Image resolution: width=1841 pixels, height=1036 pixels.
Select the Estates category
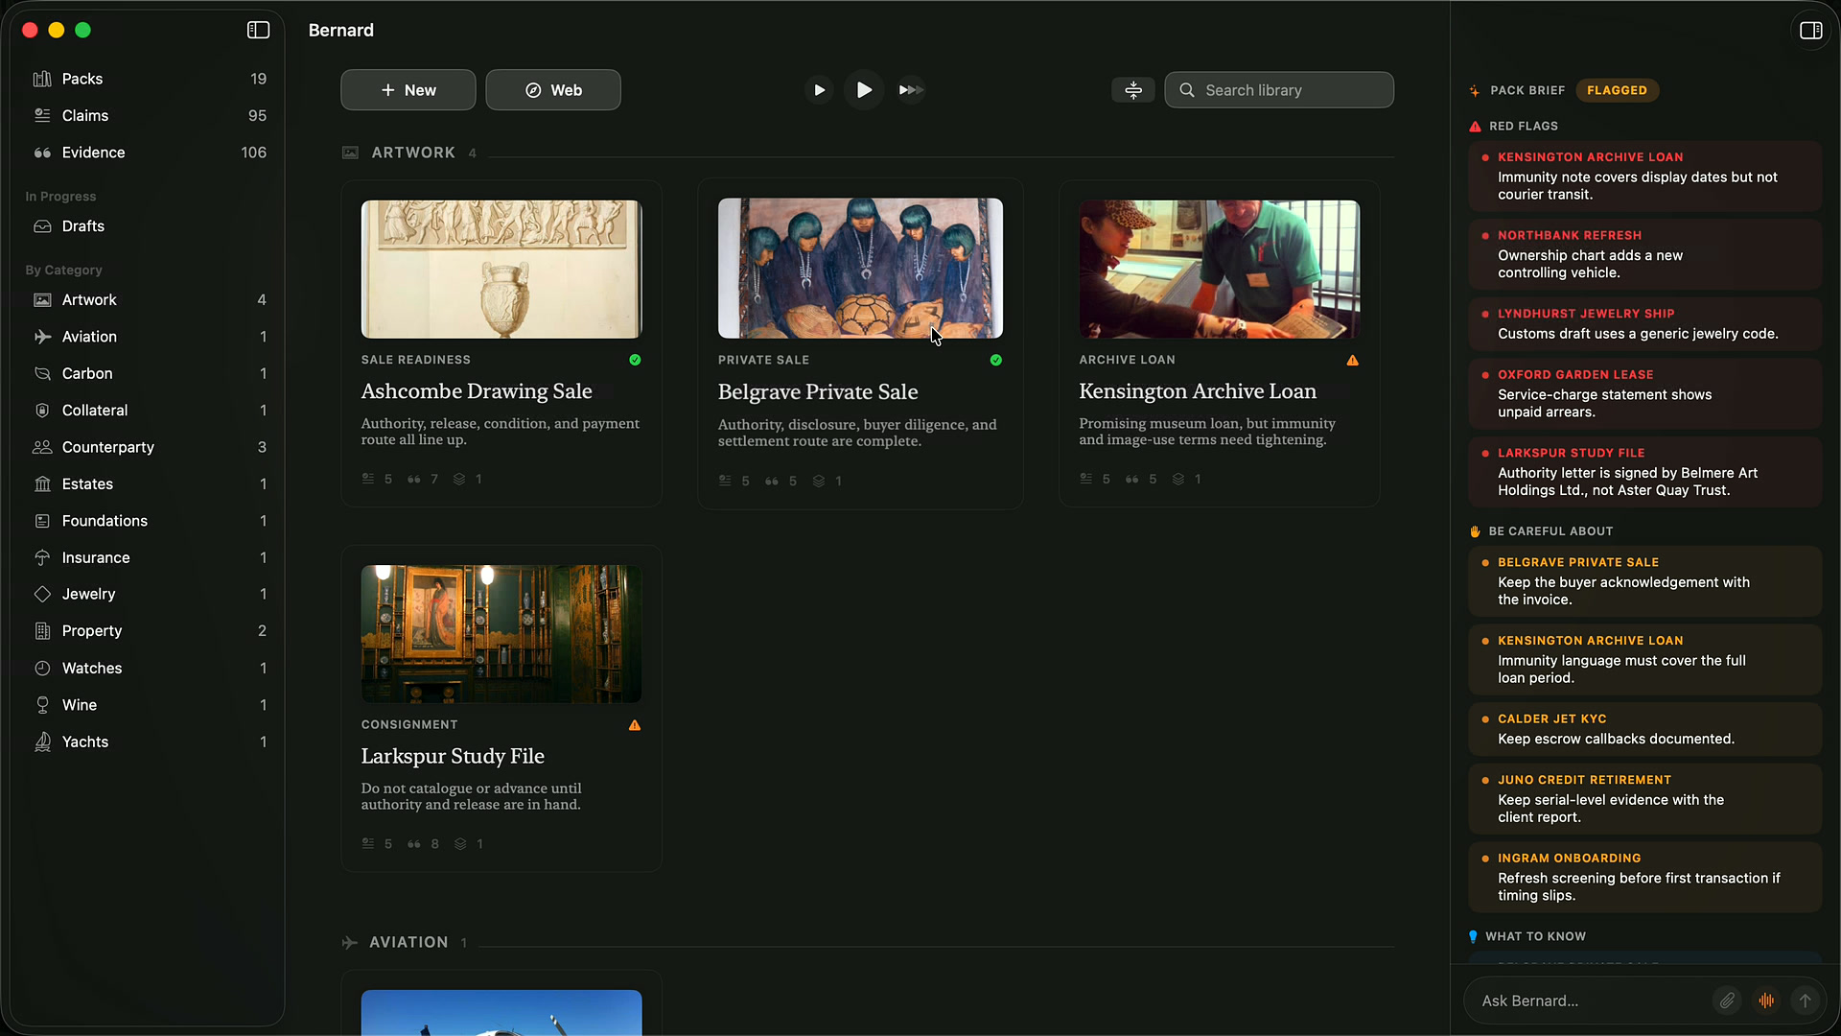149,484
